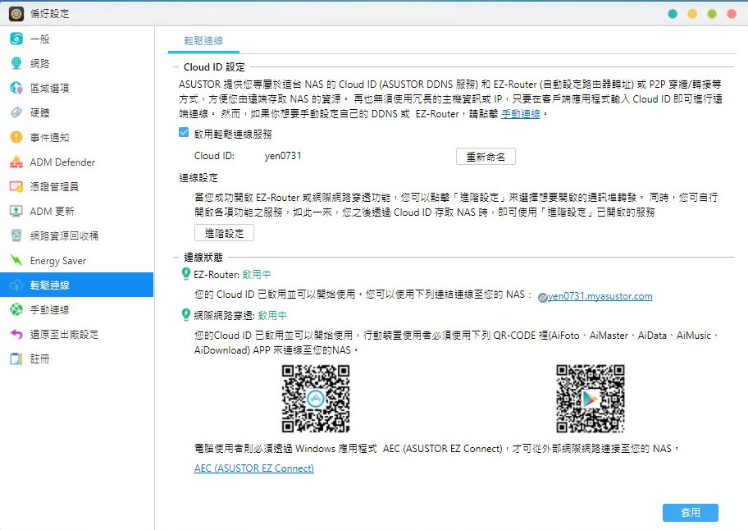The height and width of the screenshot is (530, 748).
Task: Open 憑證管理員 label in sidebar
Action: pos(54,186)
